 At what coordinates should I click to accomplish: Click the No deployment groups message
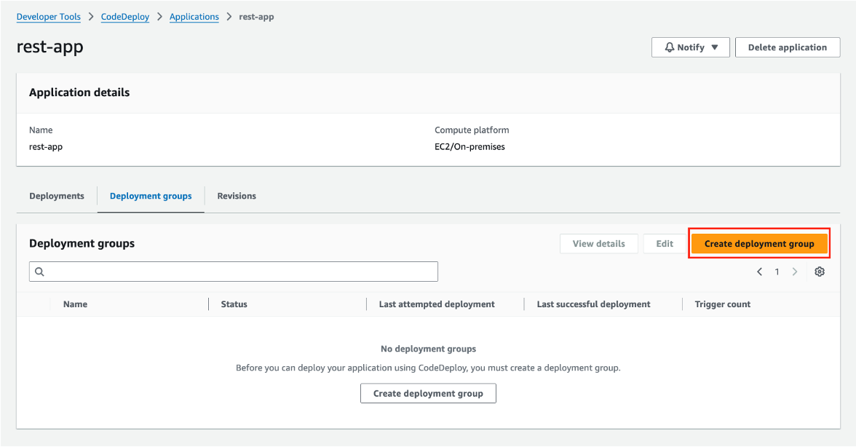click(x=428, y=349)
